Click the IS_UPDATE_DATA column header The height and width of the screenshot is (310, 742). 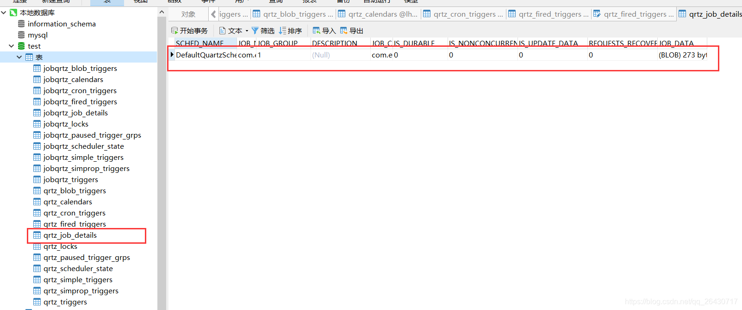(553, 43)
